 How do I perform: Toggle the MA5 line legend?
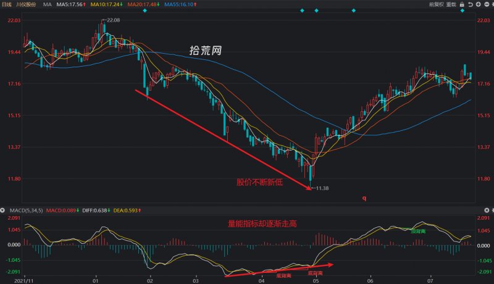point(71,4)
